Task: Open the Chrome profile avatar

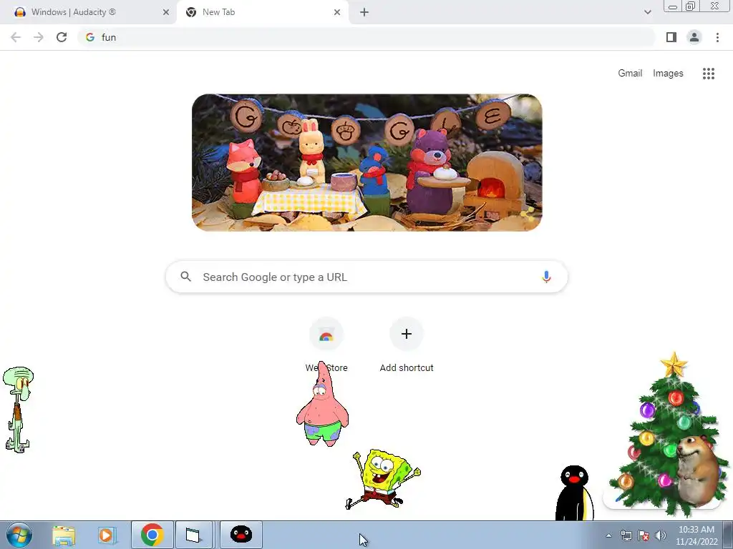Action: (x=694, y=37)
